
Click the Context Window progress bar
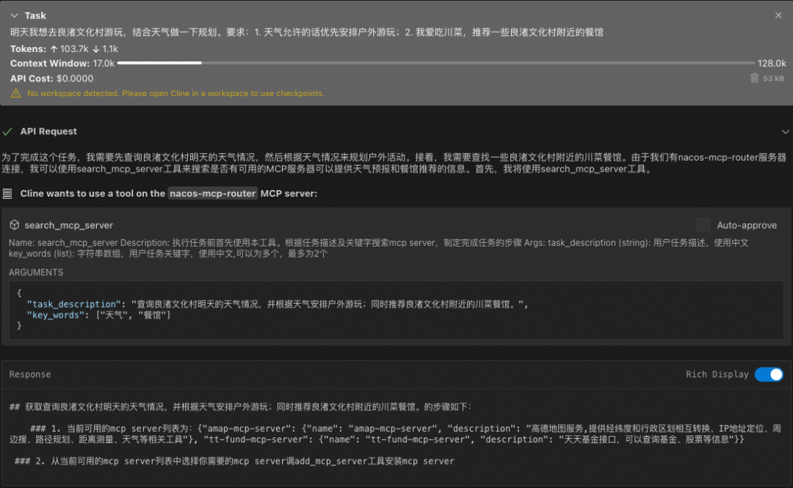click(436, 63)
